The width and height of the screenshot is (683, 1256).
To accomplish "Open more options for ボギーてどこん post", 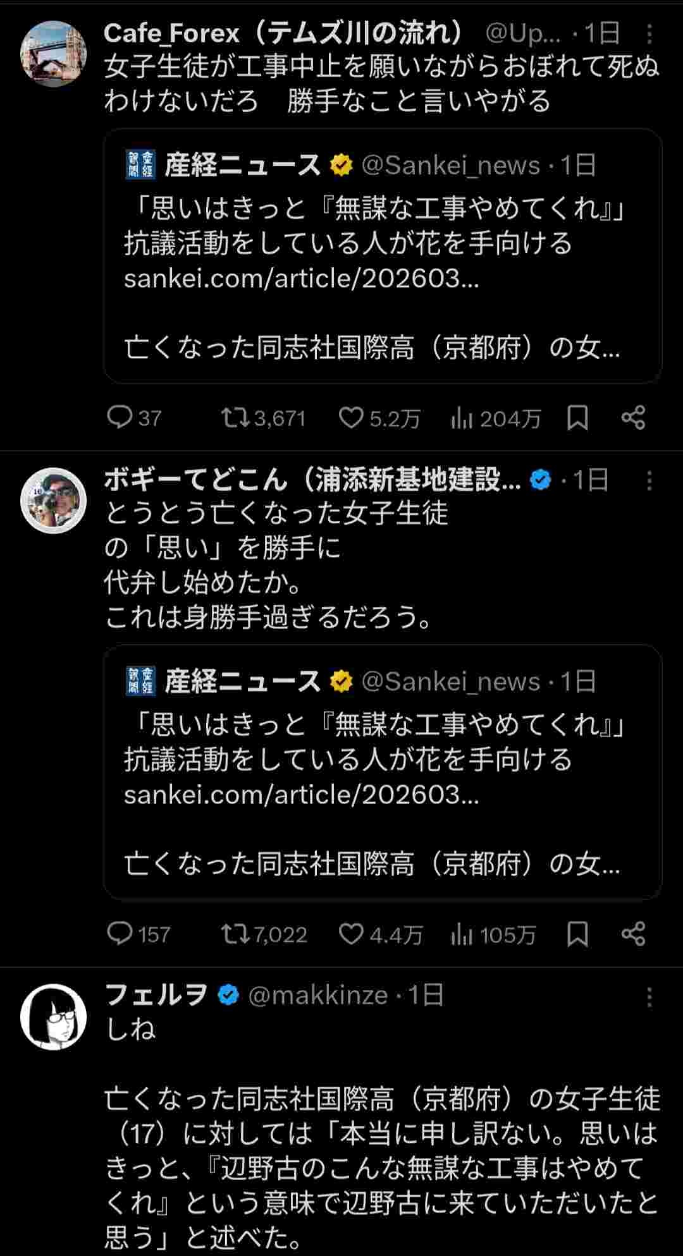I will [x=649, y=481].
